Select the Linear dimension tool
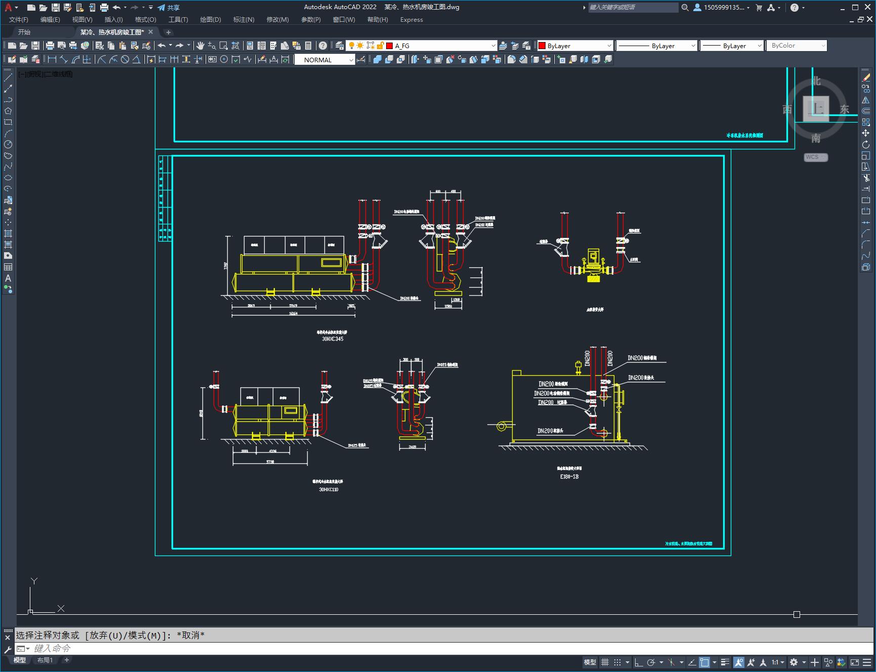The width and height of the screenshot is (876, 672). (52, 59)
